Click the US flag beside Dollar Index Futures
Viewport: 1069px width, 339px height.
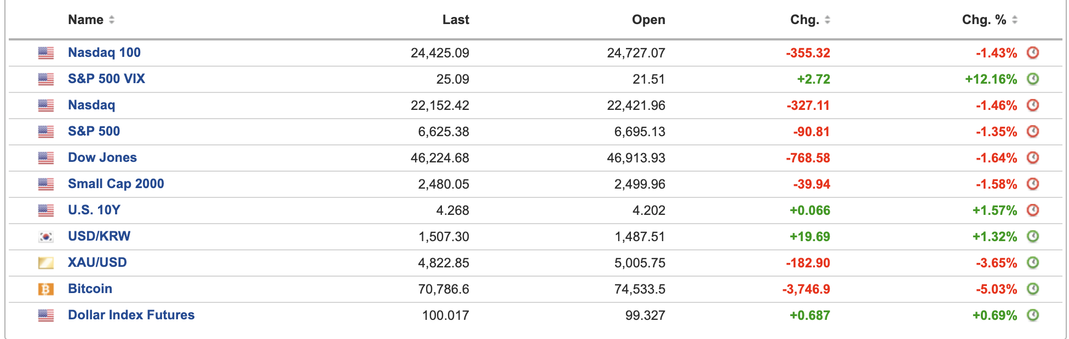(x=46, y=315)
